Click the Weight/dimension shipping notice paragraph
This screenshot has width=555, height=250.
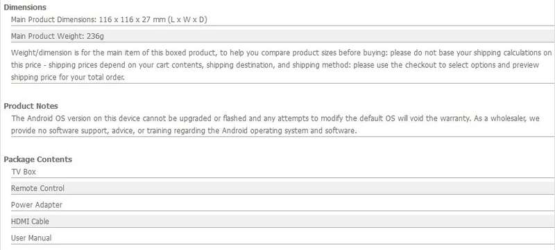282,65
